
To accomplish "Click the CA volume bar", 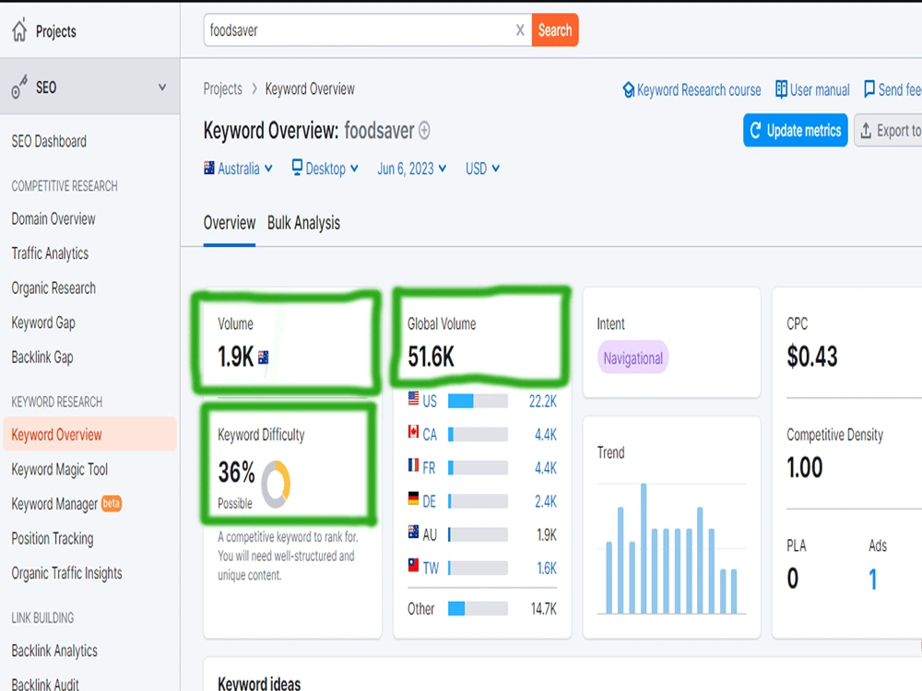I will click(x=478, y=434).
